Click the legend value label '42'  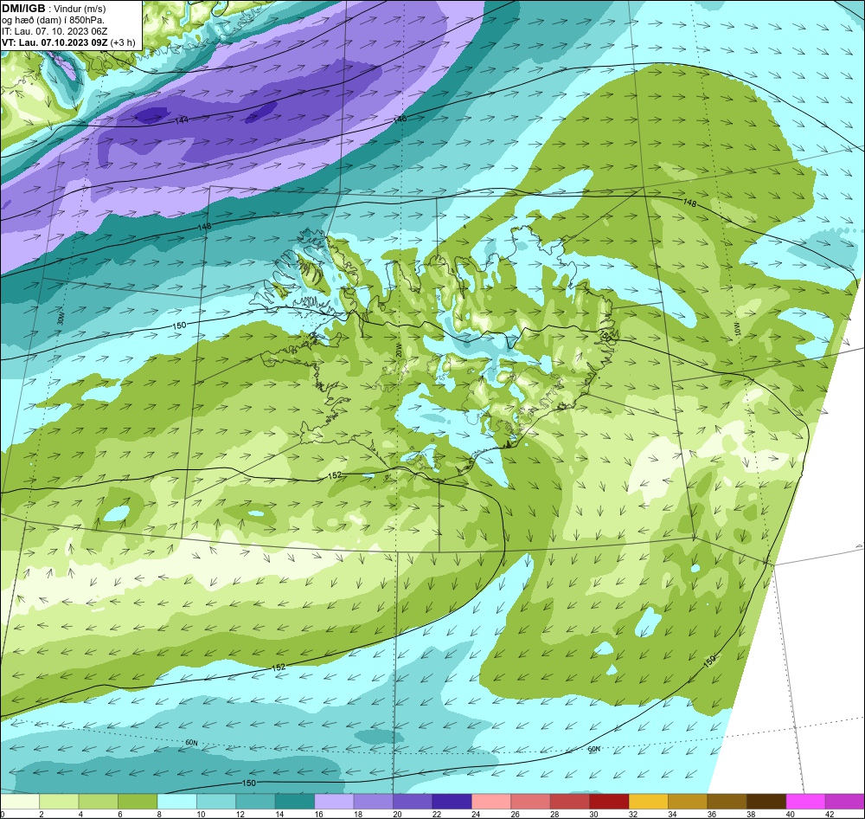pos(830,814)
